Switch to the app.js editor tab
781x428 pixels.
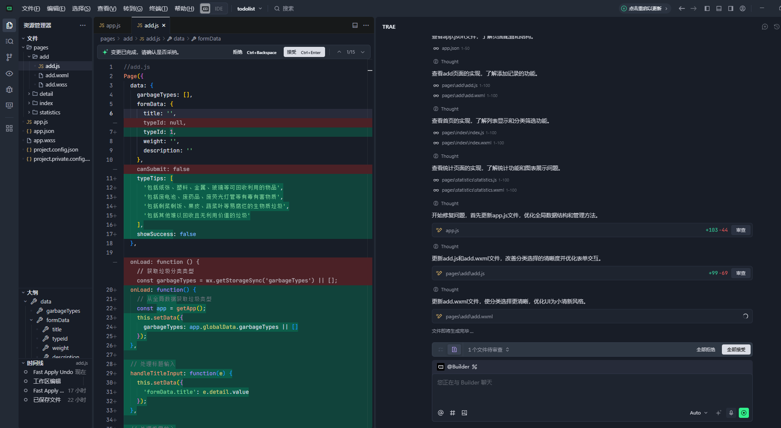pyautogui.click(x=110, y=25)
